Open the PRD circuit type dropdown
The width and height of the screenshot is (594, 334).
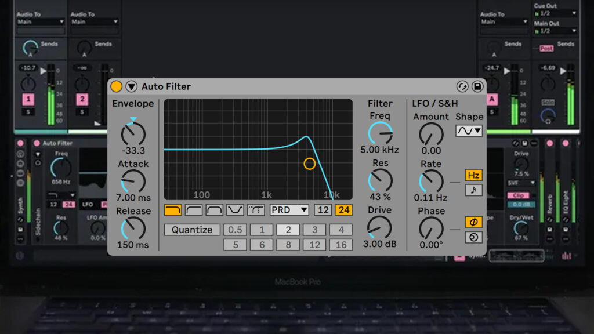[289, 210]
